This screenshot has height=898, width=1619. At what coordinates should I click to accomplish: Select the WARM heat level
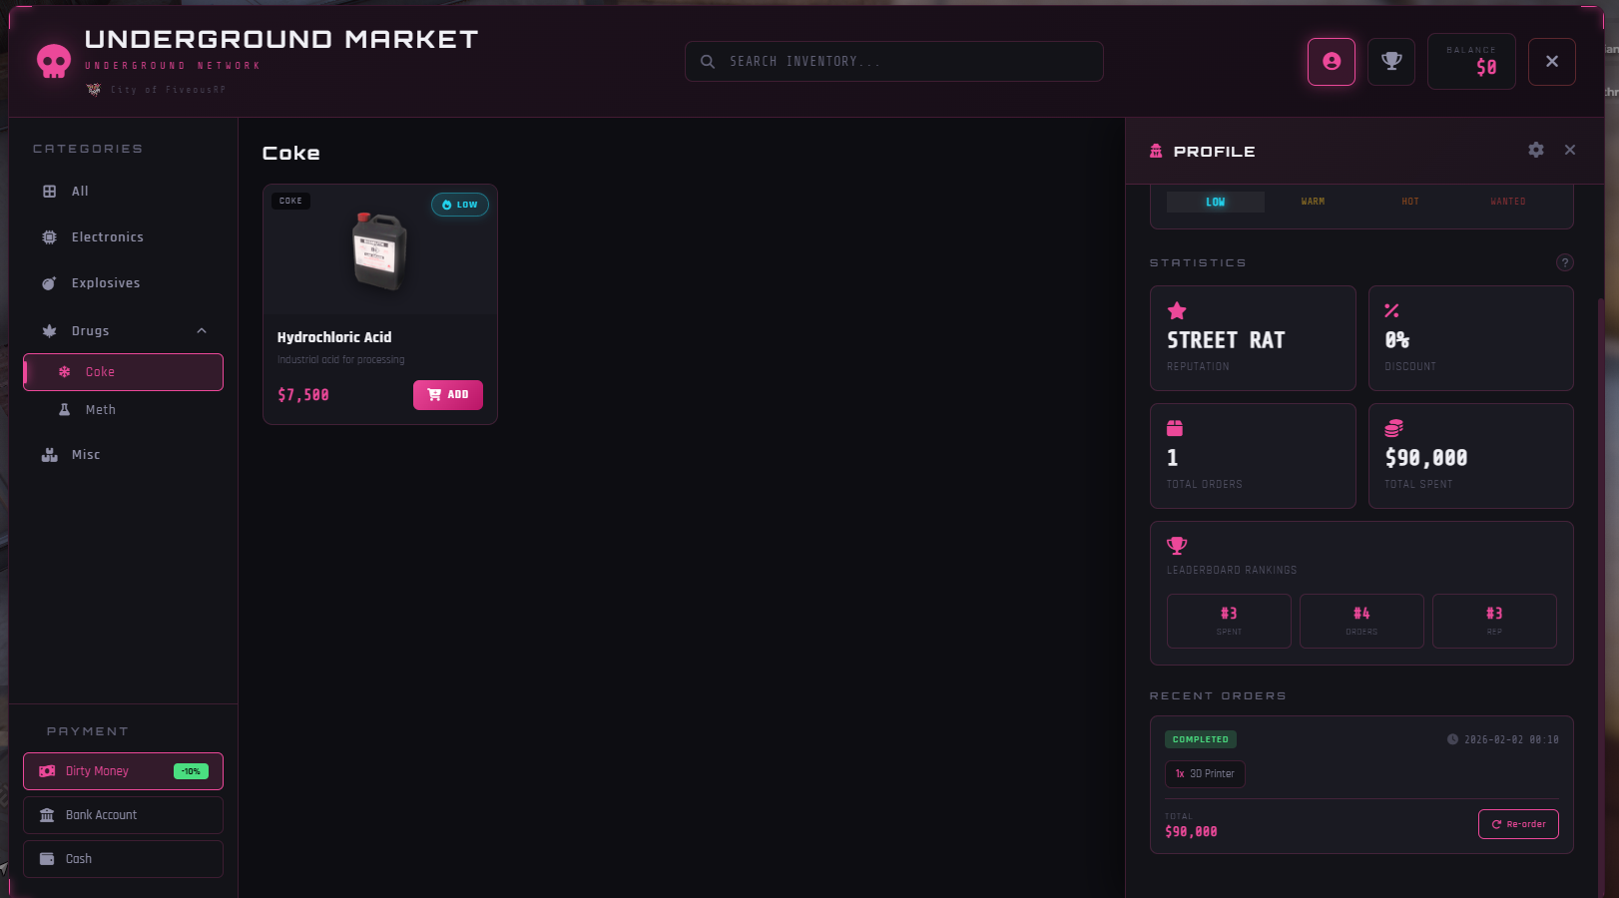[1313, 202]
